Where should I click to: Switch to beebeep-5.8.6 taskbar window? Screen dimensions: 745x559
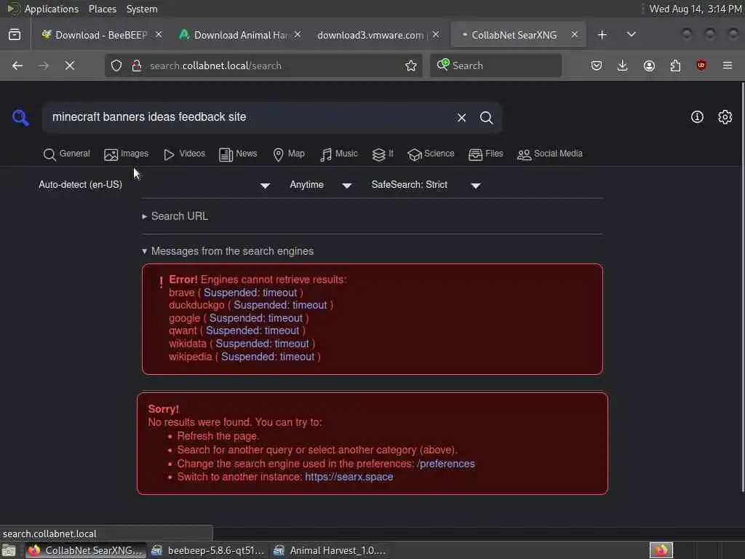click(x=207, y=550)
